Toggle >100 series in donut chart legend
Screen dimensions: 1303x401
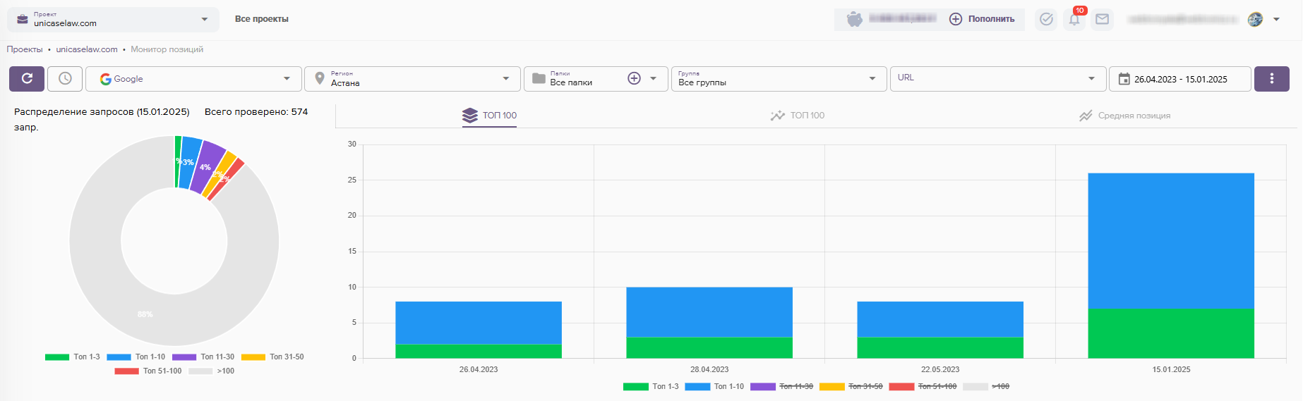(x=212, y=371)
